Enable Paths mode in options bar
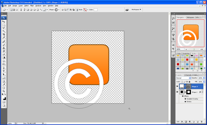Screen dimensions: 207x125 (x=14, y=10)
